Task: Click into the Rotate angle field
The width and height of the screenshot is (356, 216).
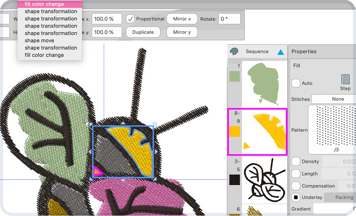Action: pyautogui.click(x=229, y=19)
